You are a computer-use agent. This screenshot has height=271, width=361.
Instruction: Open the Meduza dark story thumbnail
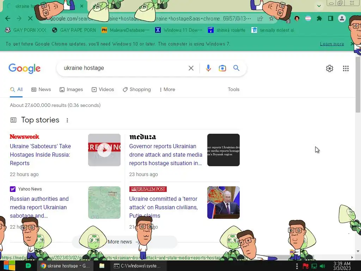point(223,150)
